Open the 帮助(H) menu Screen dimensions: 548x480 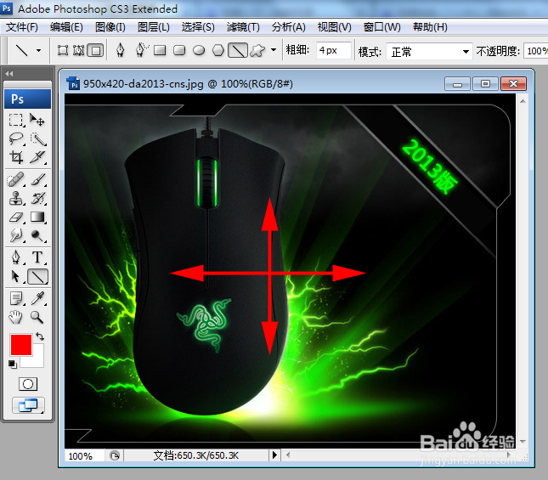[430, 27]
